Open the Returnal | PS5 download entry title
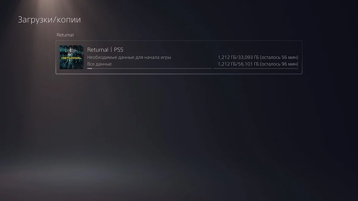Screen dimensions: 358x201 [105, 49]
